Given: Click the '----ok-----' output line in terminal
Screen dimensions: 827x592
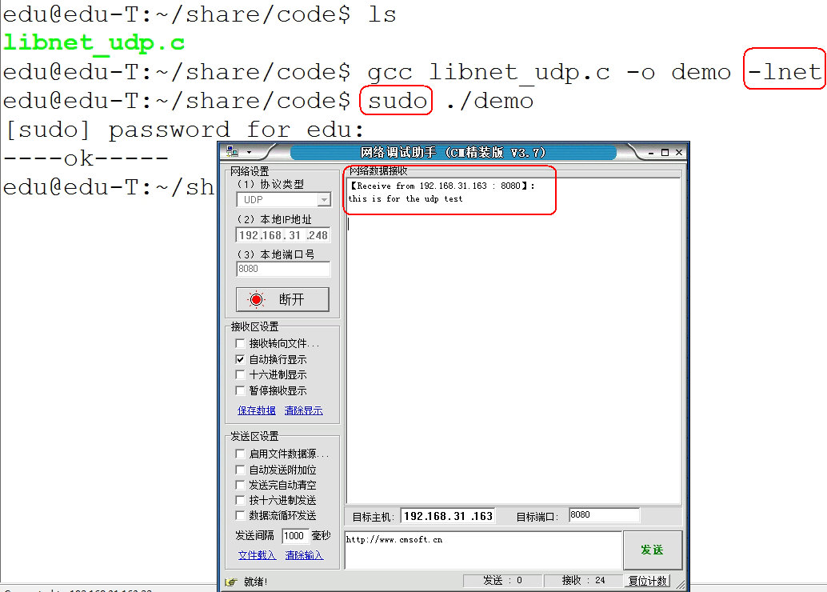Looking at the screenshot, I should pos(86,158).
